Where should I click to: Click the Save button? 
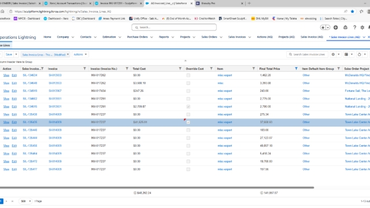click(9, 54)
